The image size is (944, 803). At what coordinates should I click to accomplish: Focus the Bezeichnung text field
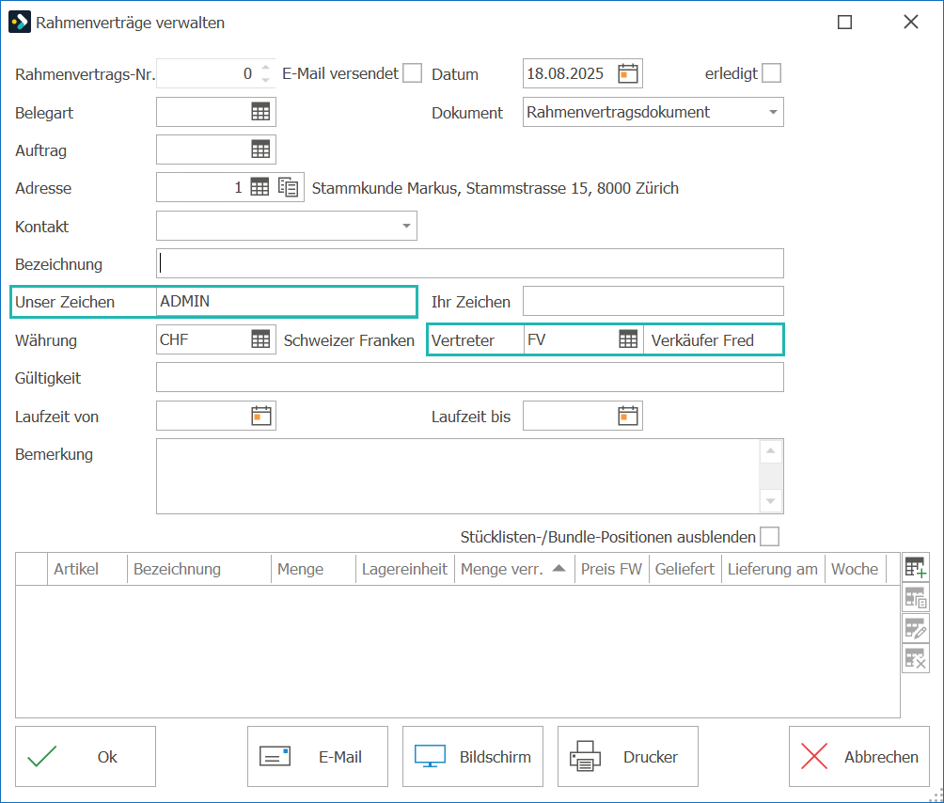coord(469,263)
